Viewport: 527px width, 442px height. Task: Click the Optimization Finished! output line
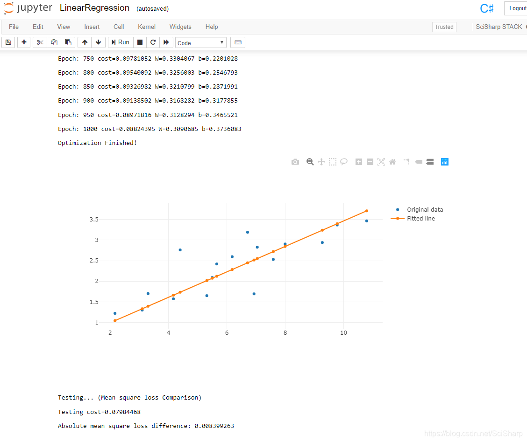coord(97,143)
